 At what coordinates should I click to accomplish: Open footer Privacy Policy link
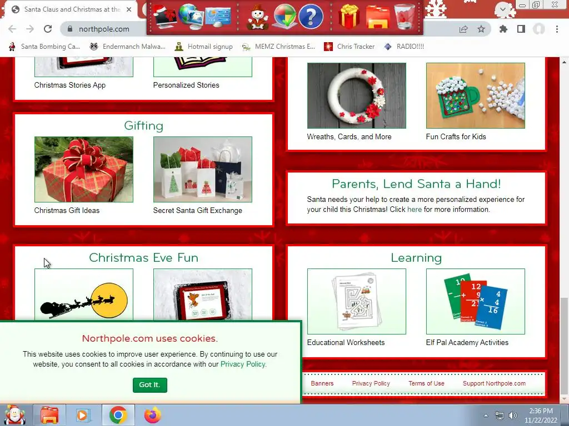pos(371,383)
